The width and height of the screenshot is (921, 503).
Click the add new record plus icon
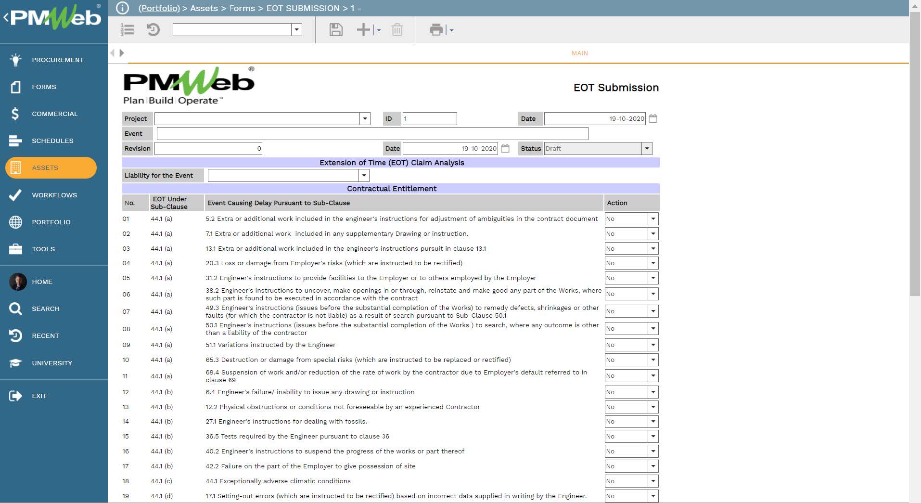[x=363, y=30]
